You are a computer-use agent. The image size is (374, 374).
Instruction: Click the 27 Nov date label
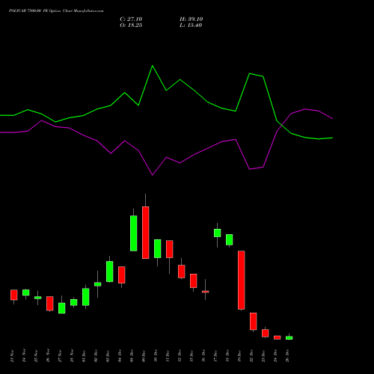pos(60,356)
